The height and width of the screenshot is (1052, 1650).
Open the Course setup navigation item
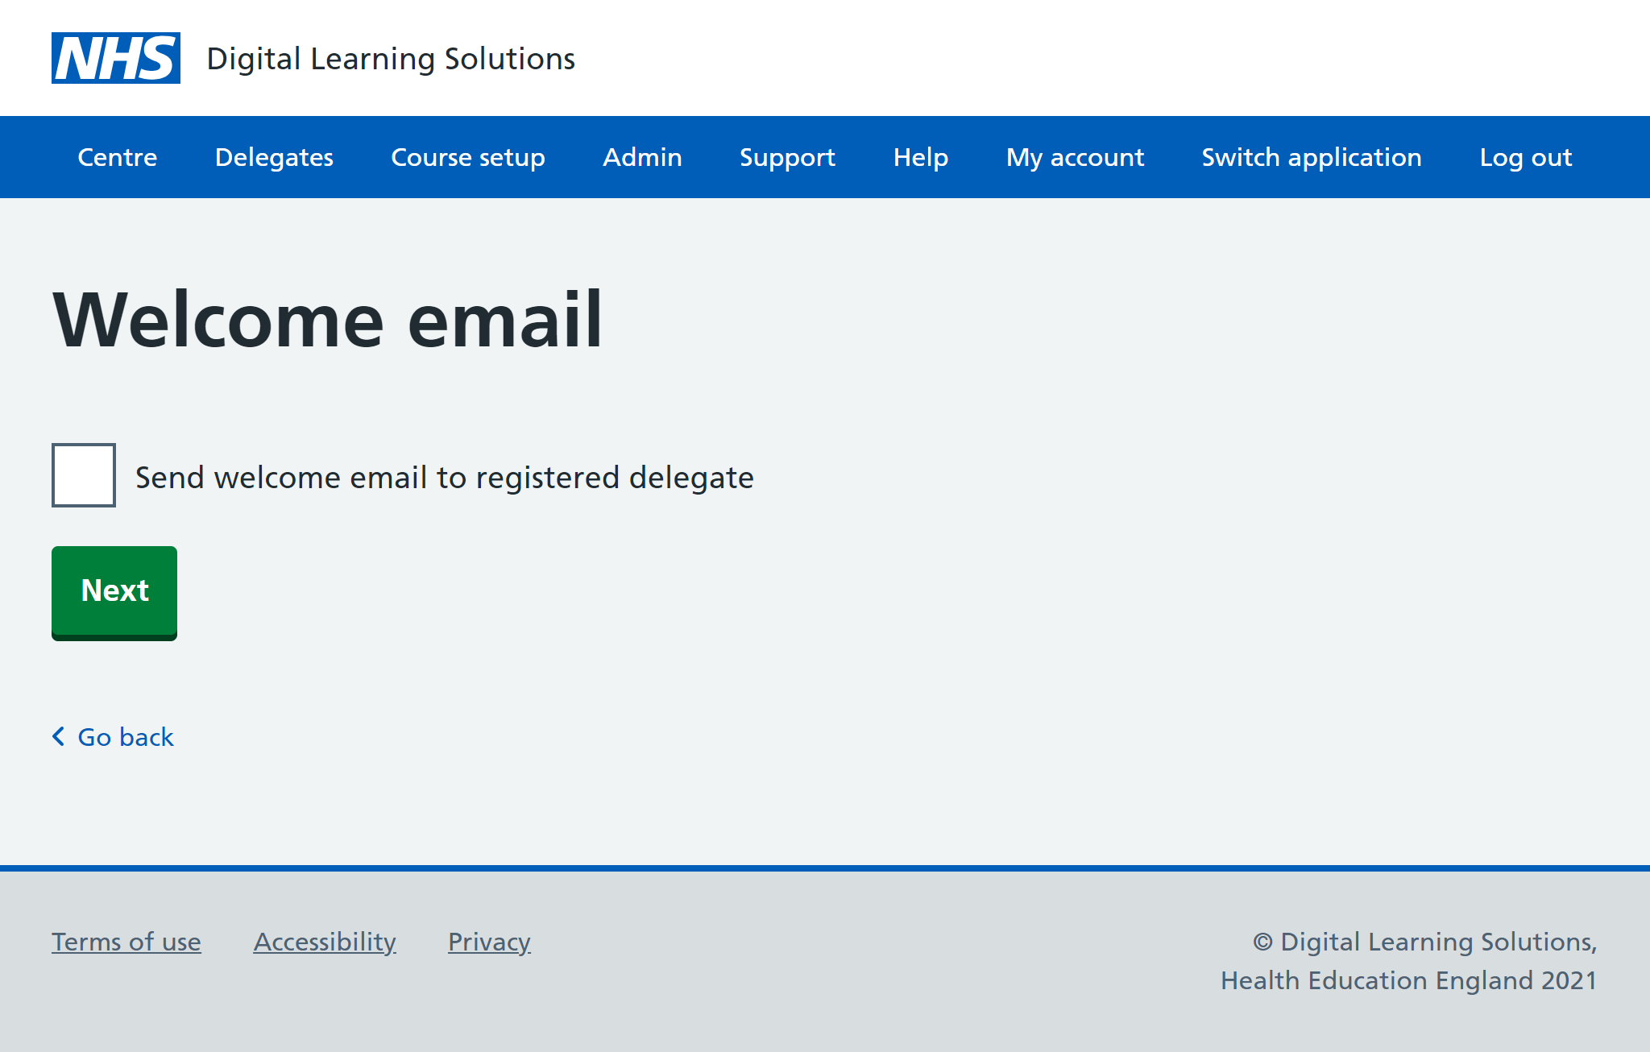tap(468, 157)
